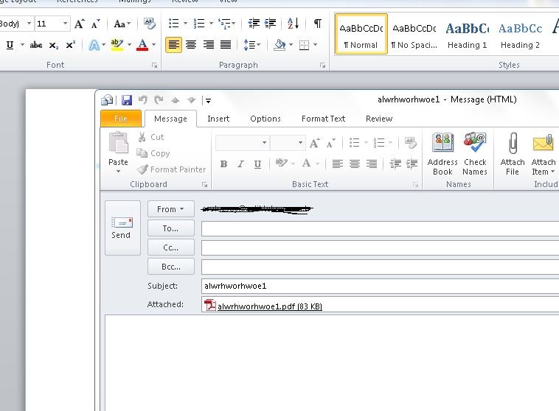
Task: Click Send button in Outlook message
Action: tap(122, 228)
